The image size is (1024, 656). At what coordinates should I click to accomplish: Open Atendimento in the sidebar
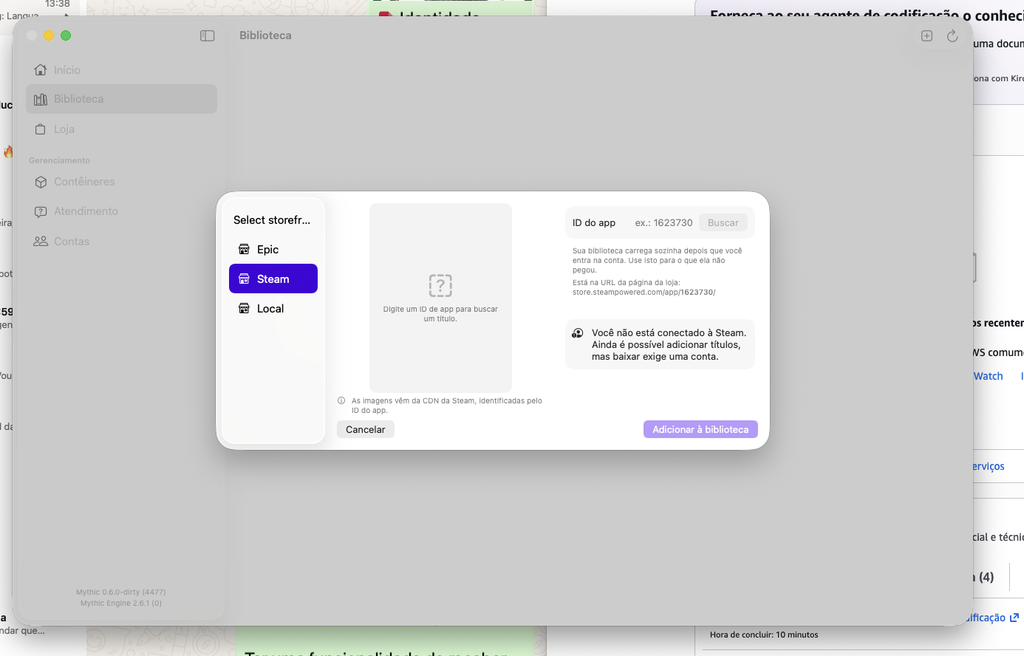coord(122,211)
